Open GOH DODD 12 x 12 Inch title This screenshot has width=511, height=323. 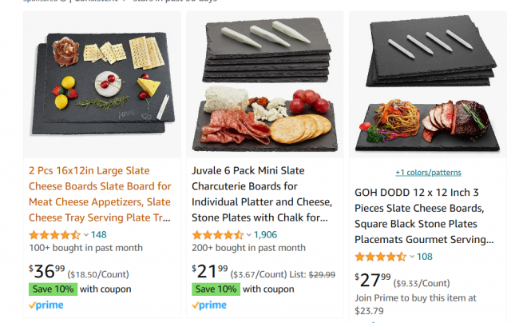424,216
